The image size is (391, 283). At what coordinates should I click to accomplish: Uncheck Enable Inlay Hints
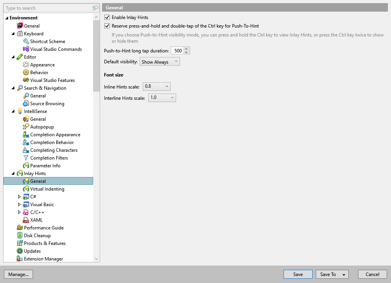coord(107,17)
